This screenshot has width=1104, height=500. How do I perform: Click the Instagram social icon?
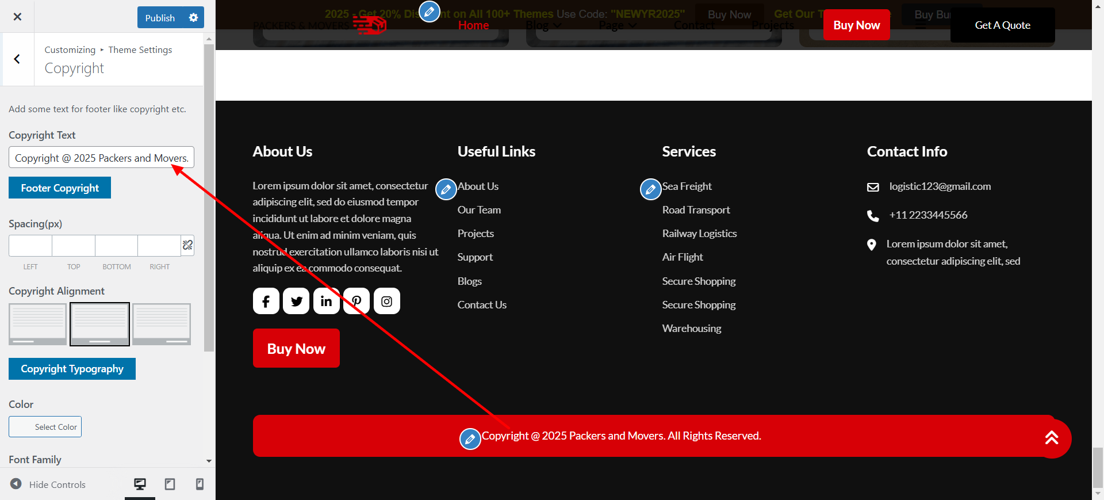[x=386, y=301]
